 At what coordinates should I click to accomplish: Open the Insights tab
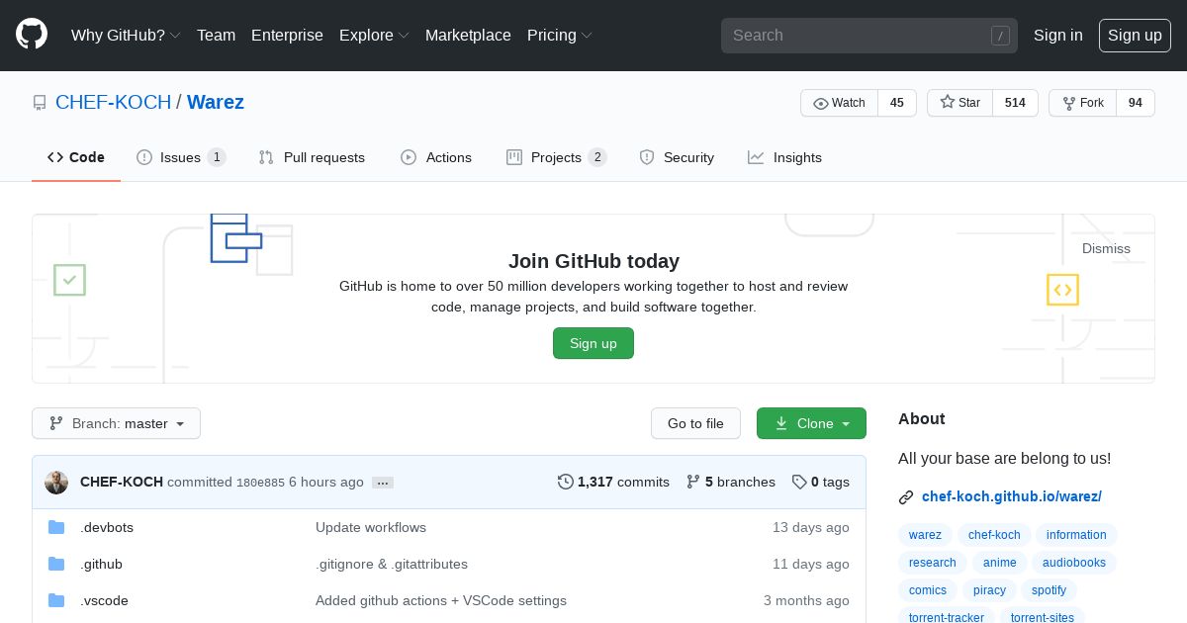point(784,157)
